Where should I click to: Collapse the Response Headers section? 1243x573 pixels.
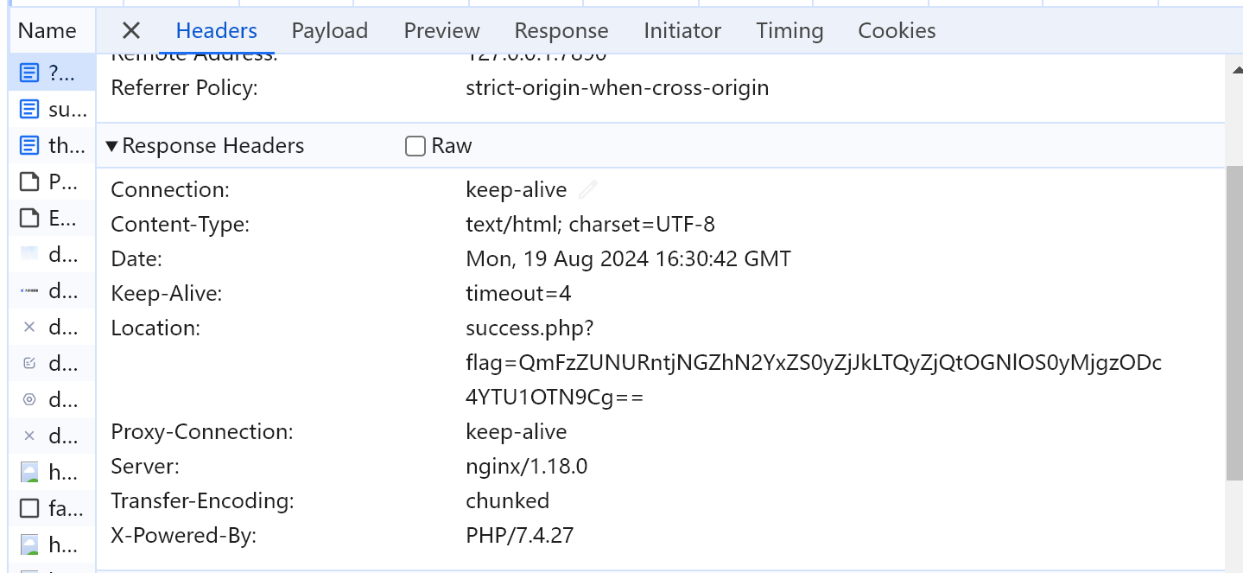click(205, 146)
